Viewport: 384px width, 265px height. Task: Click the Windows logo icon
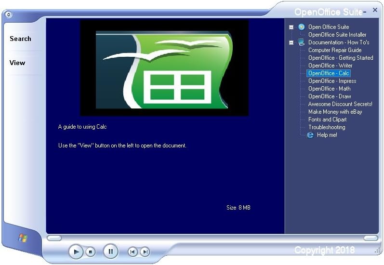pyautogui.click(x=23, y=238)
